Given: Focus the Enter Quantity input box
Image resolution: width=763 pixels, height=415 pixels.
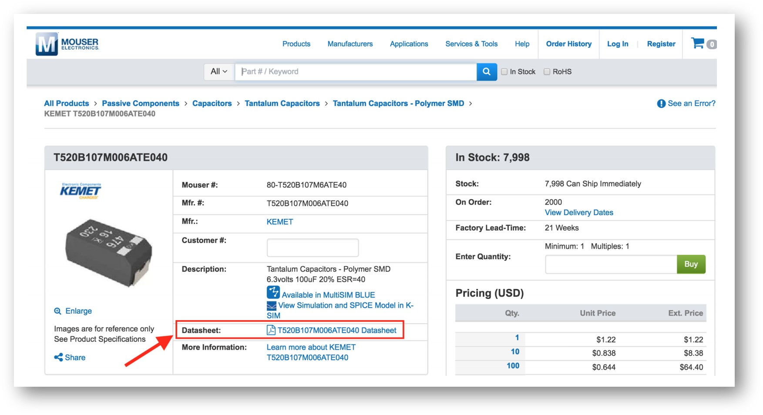Looking at the screenshot, I should coord(610,264).
